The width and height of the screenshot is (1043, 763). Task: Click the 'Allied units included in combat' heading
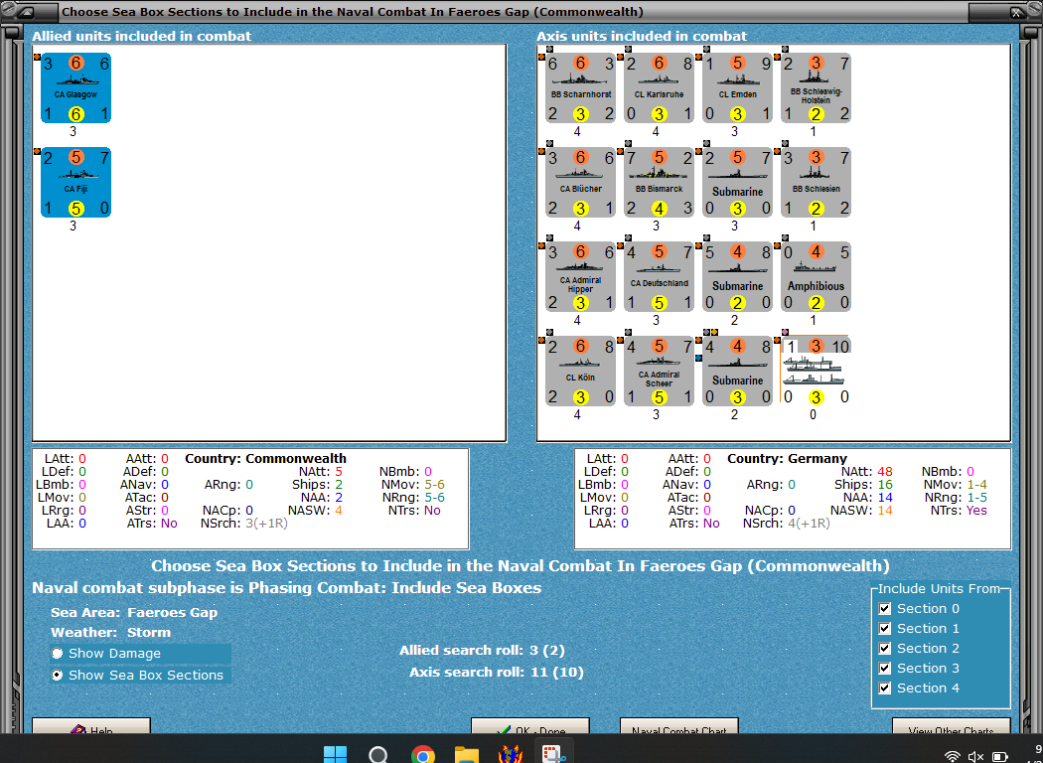click(142, 36)
